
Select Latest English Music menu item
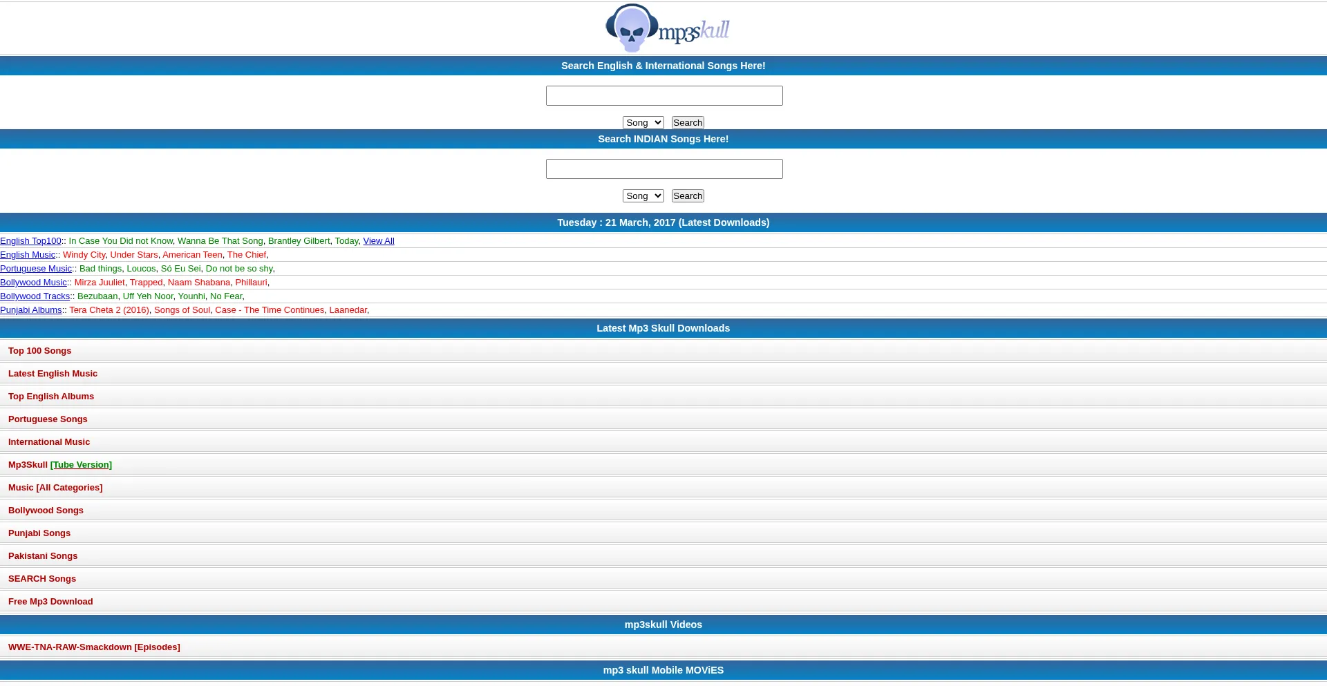(x=53, y=374)
